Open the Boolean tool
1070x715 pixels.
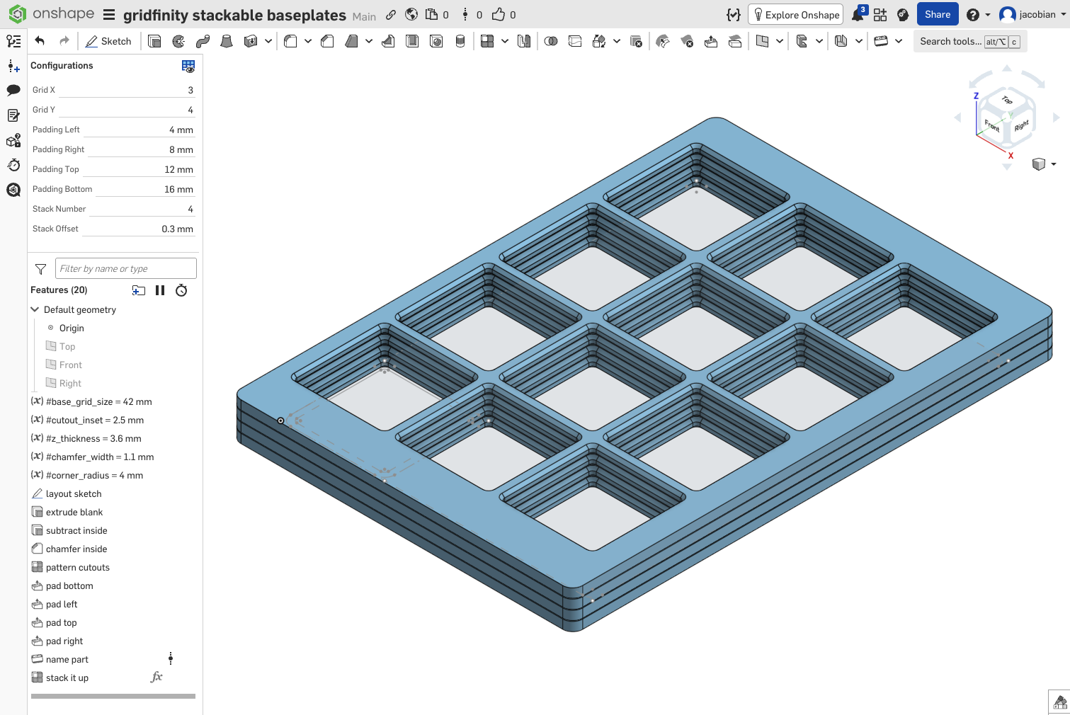[x=551, y=41]
